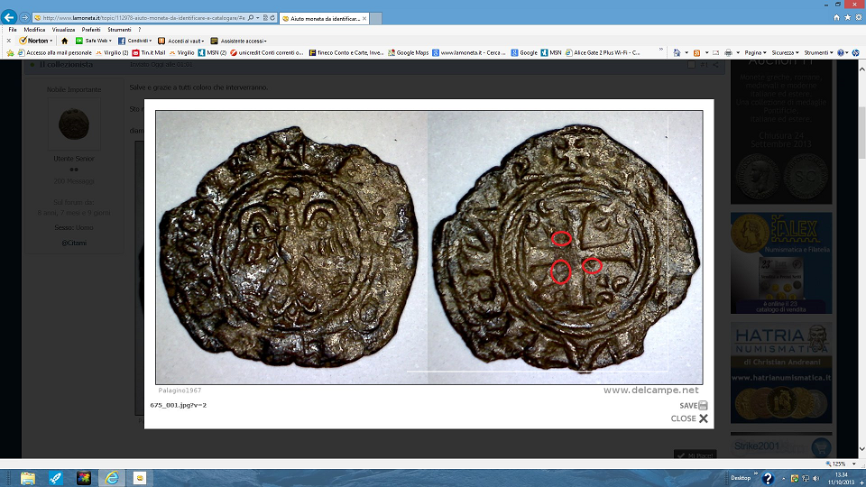Image resolution: width=866 pixels, height=487 pixels.
Task: Close the image lightbox with CLOSE
Action: [x=689, y=418]
